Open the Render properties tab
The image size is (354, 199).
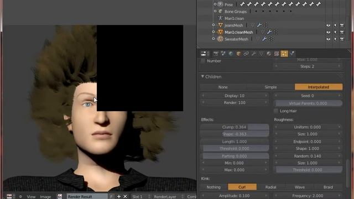click(216, 54)
